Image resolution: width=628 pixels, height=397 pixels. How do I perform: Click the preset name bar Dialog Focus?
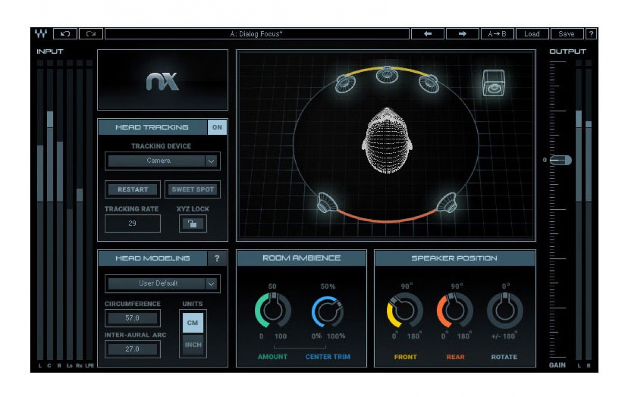coord(257,34)
